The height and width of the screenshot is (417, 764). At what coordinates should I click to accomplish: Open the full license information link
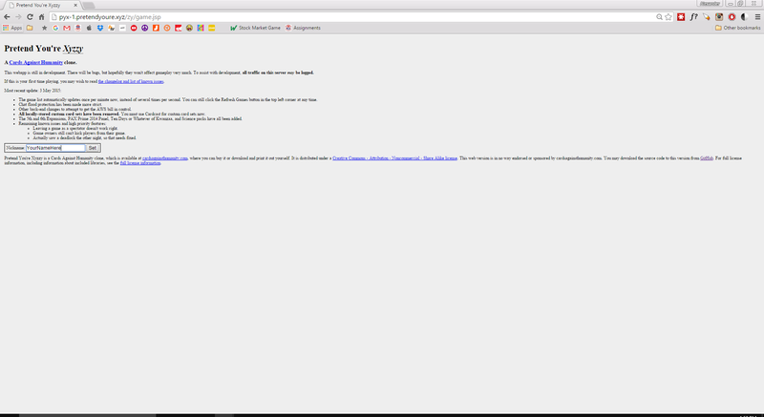coord(140,163)
